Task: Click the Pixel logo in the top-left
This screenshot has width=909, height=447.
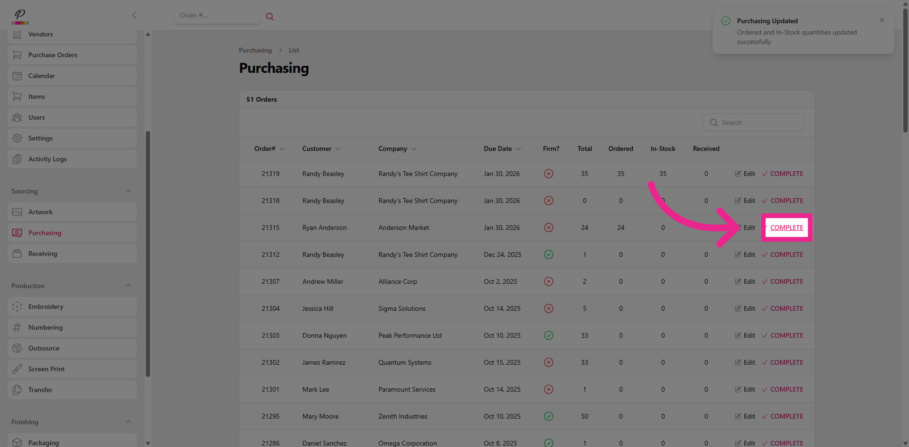Action: tap(20, 16)
